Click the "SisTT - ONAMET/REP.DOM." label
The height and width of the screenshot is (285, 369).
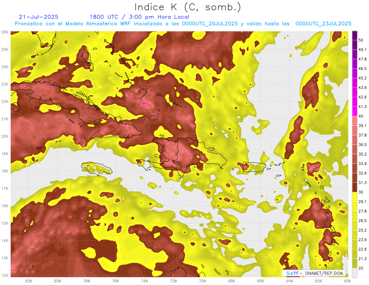[x=314, y=273]
